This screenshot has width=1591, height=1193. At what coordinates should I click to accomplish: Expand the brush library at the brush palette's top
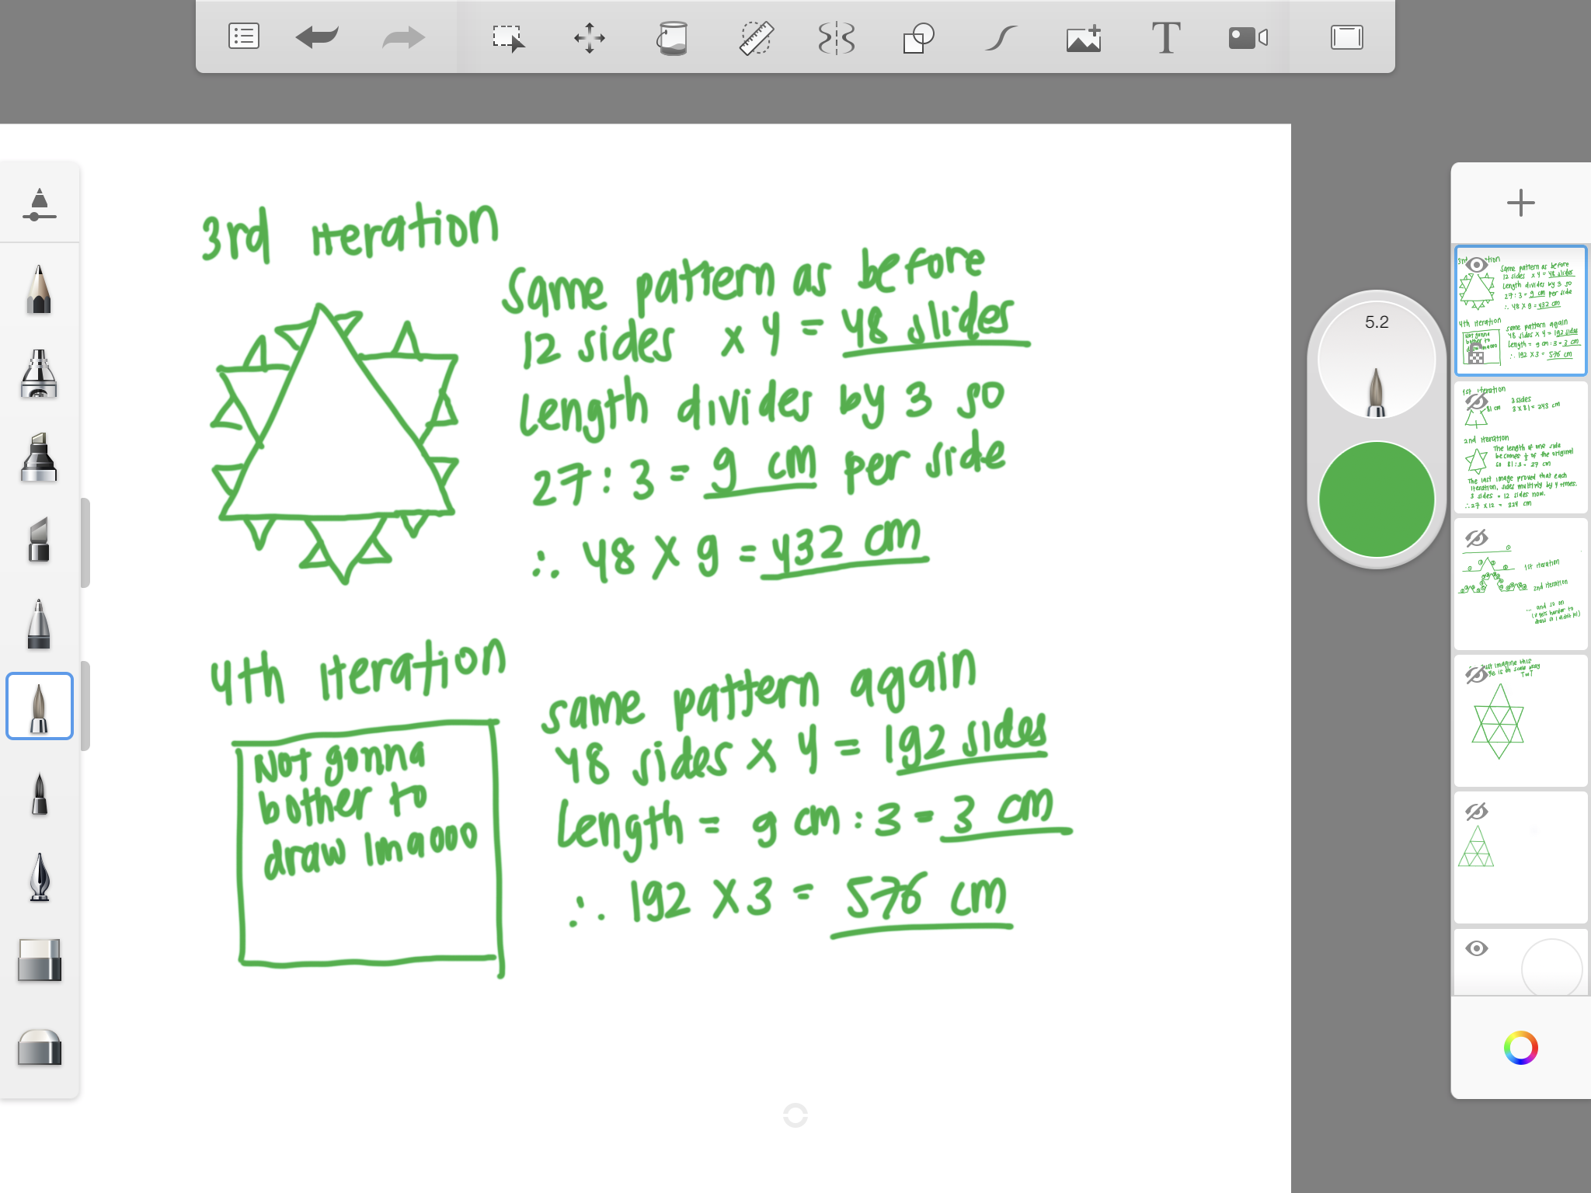[x=39, y=205]
